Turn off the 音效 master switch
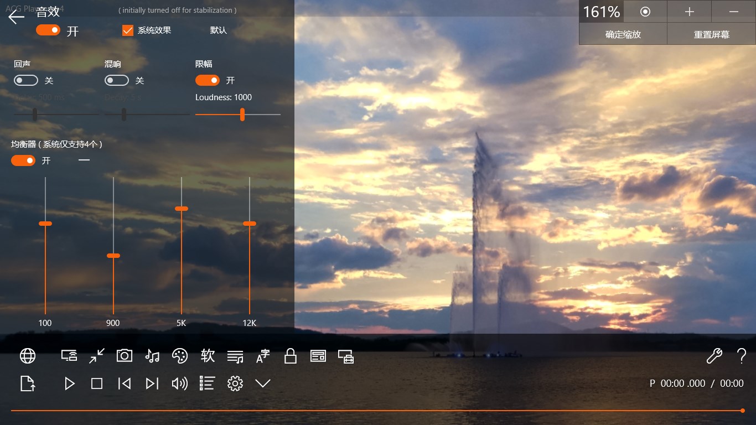The height and width of the screenshot is (425, 756). tap(48, 30)
